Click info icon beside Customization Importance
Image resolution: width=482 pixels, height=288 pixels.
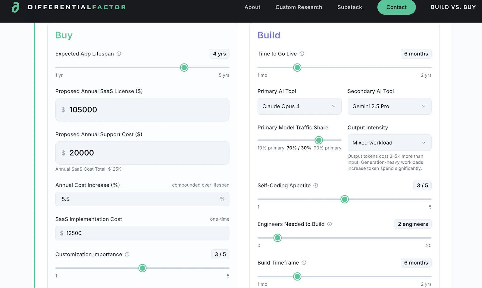pyautogui.click(x=127, y=254)
